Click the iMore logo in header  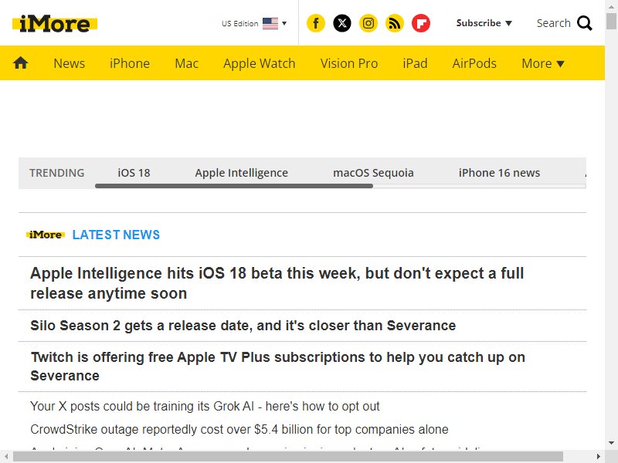click(55, 24)
